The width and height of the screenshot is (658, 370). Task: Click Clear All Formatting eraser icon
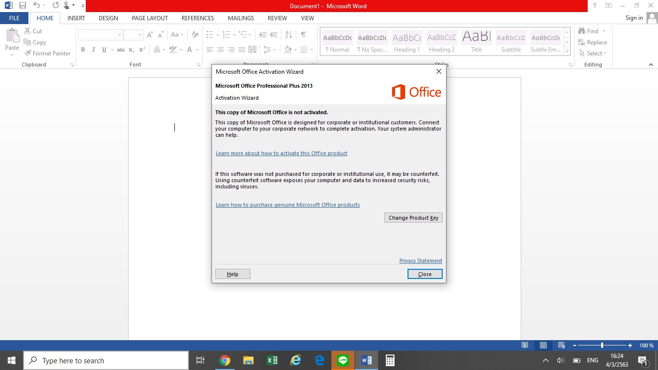(x=195, y=35)
